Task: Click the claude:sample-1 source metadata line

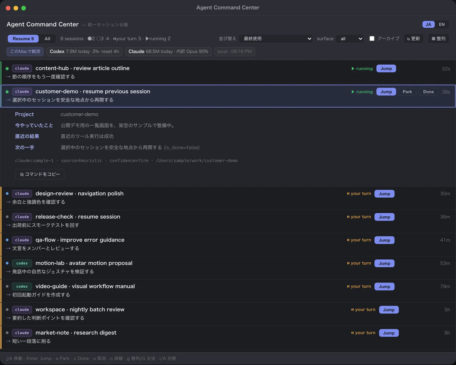Action: [126, 161]
